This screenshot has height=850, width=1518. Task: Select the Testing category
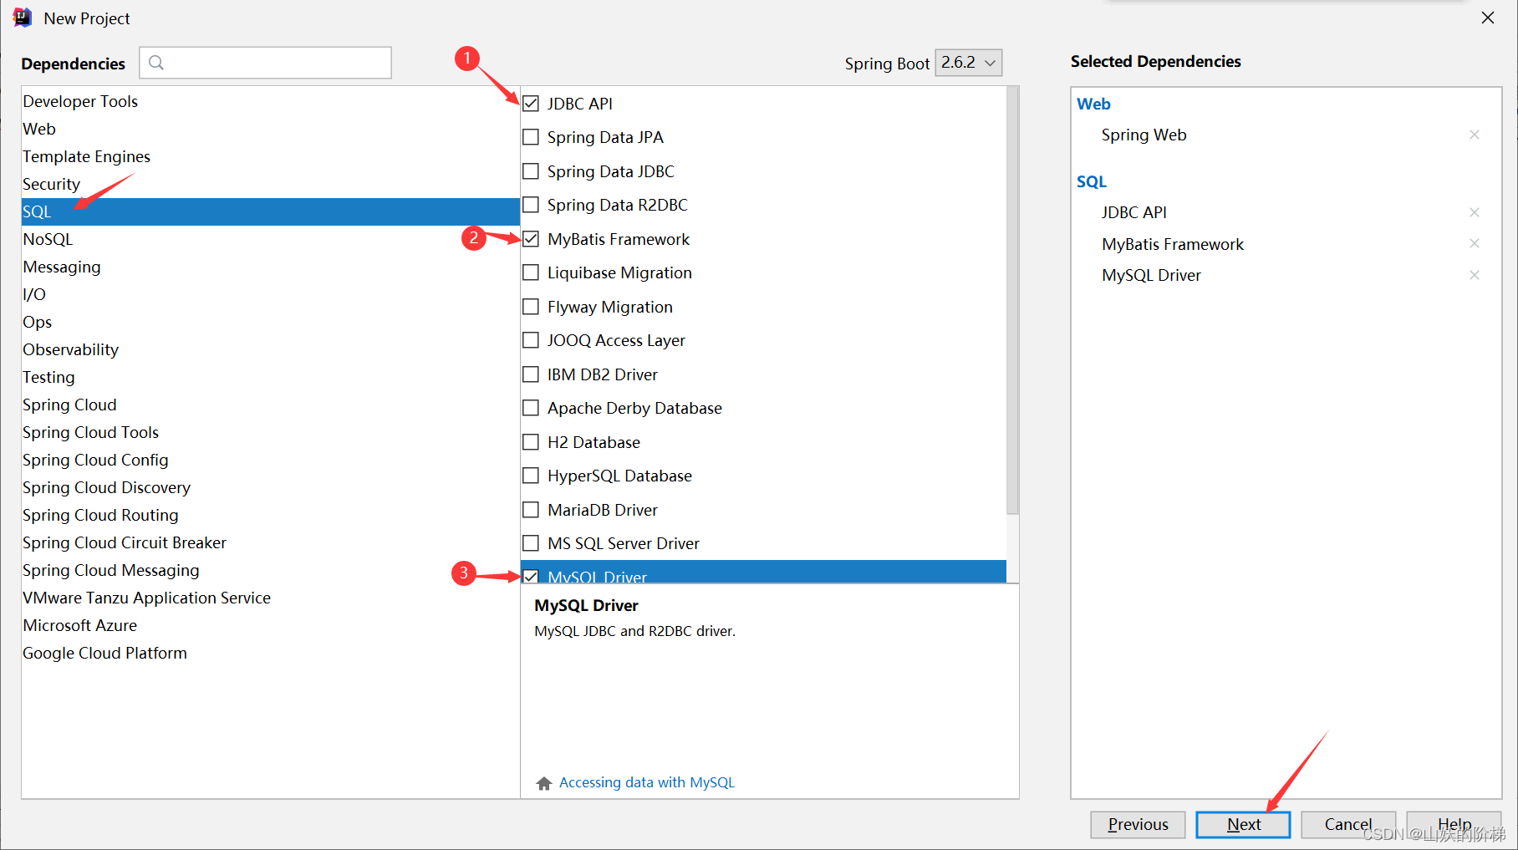click(270, 377)
